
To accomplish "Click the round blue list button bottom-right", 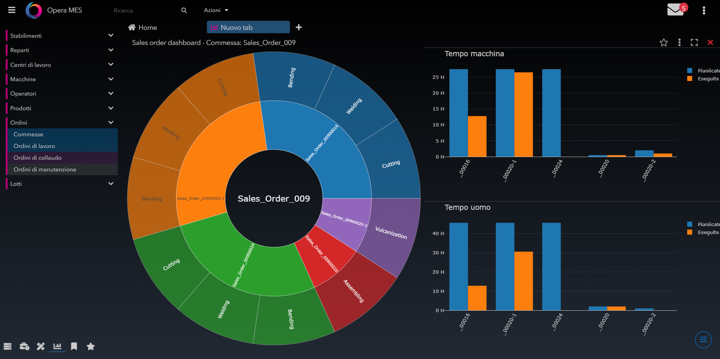I will 703,340.
